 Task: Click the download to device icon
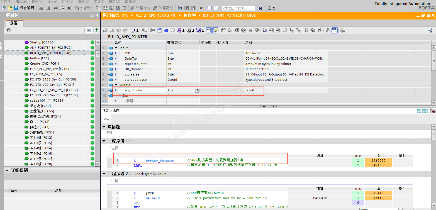104,8
